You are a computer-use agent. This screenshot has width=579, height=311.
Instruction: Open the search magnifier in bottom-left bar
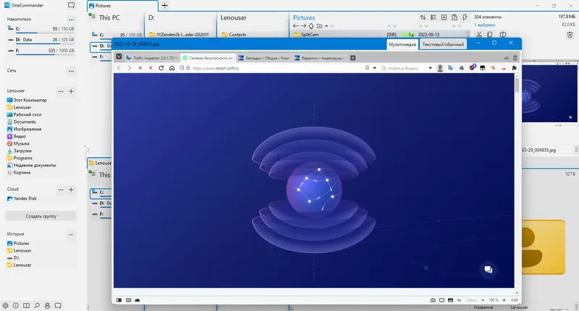37,305
